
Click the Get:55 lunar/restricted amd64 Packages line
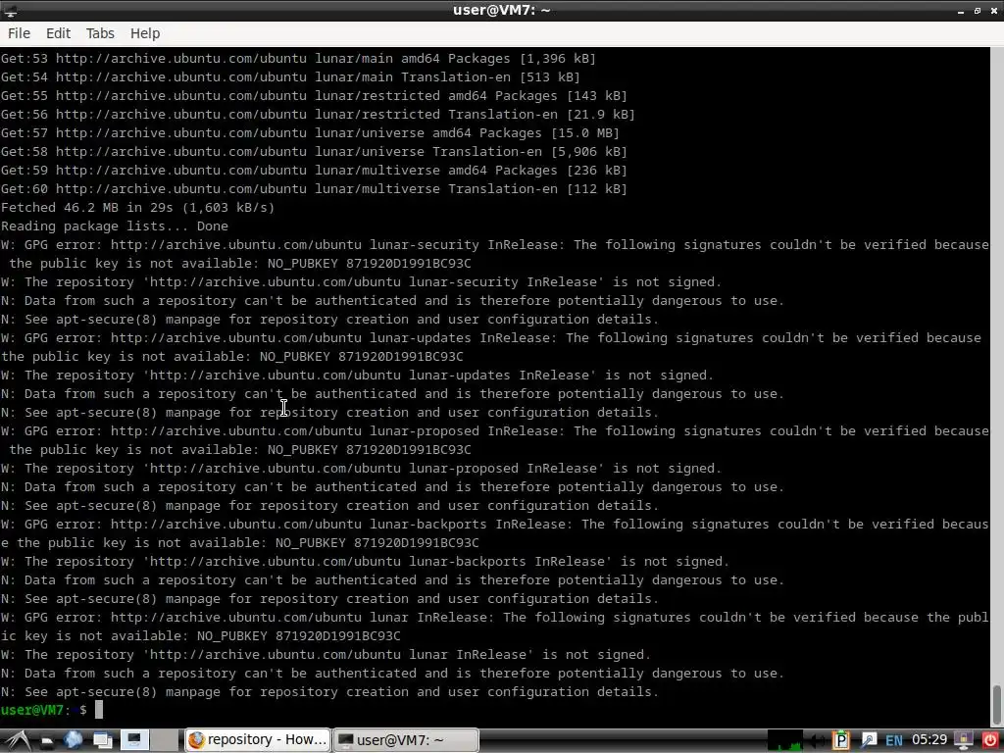point(314,95)
